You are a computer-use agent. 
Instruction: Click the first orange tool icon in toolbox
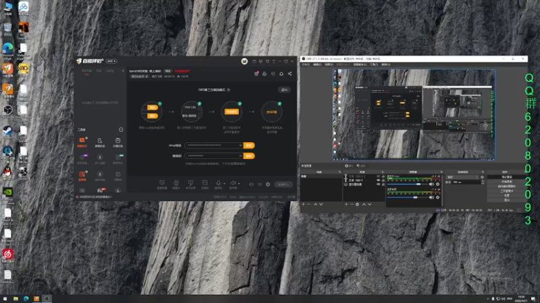click(82, 140)
